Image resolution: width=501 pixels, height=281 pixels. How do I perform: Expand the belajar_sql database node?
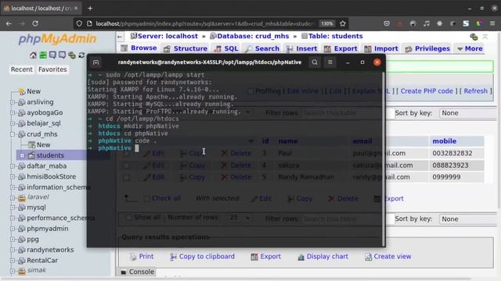coord(13,123)
